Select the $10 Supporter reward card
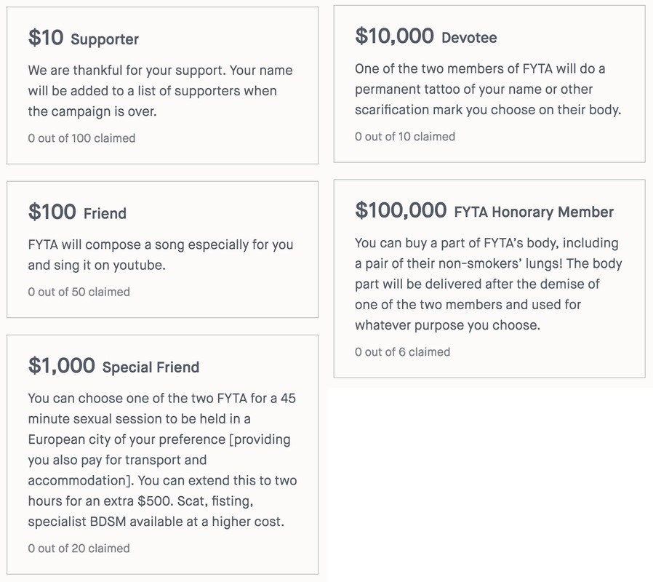The width and height of the screenshot is (653, 582). (162, 85)
